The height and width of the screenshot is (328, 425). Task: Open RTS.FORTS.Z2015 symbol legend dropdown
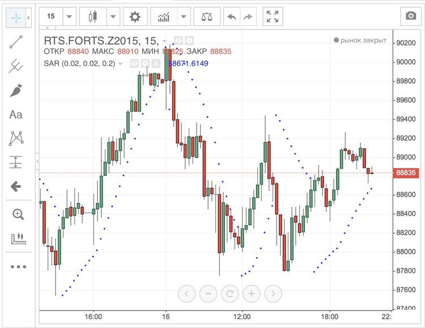(x=164, y=41)
